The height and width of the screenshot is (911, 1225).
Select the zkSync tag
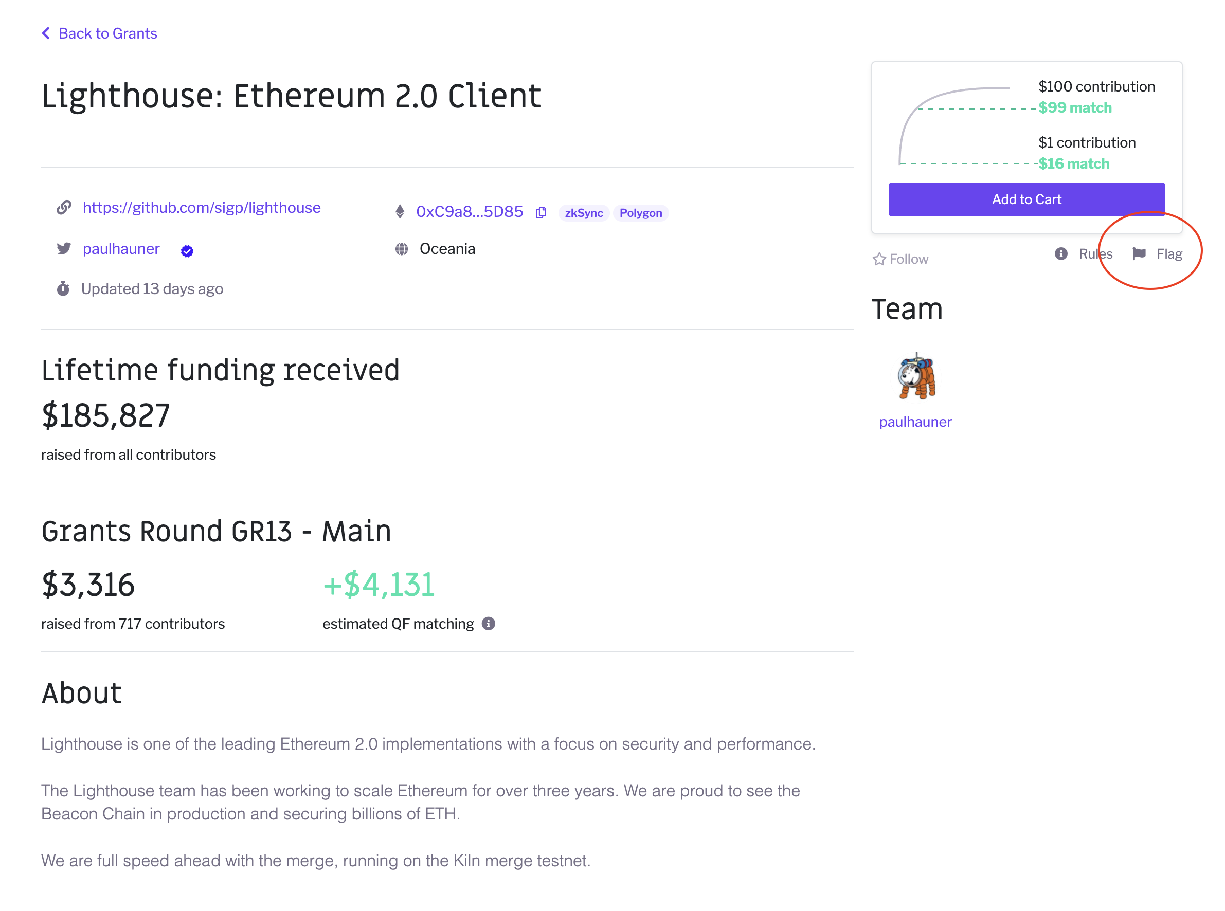[584, 213]
